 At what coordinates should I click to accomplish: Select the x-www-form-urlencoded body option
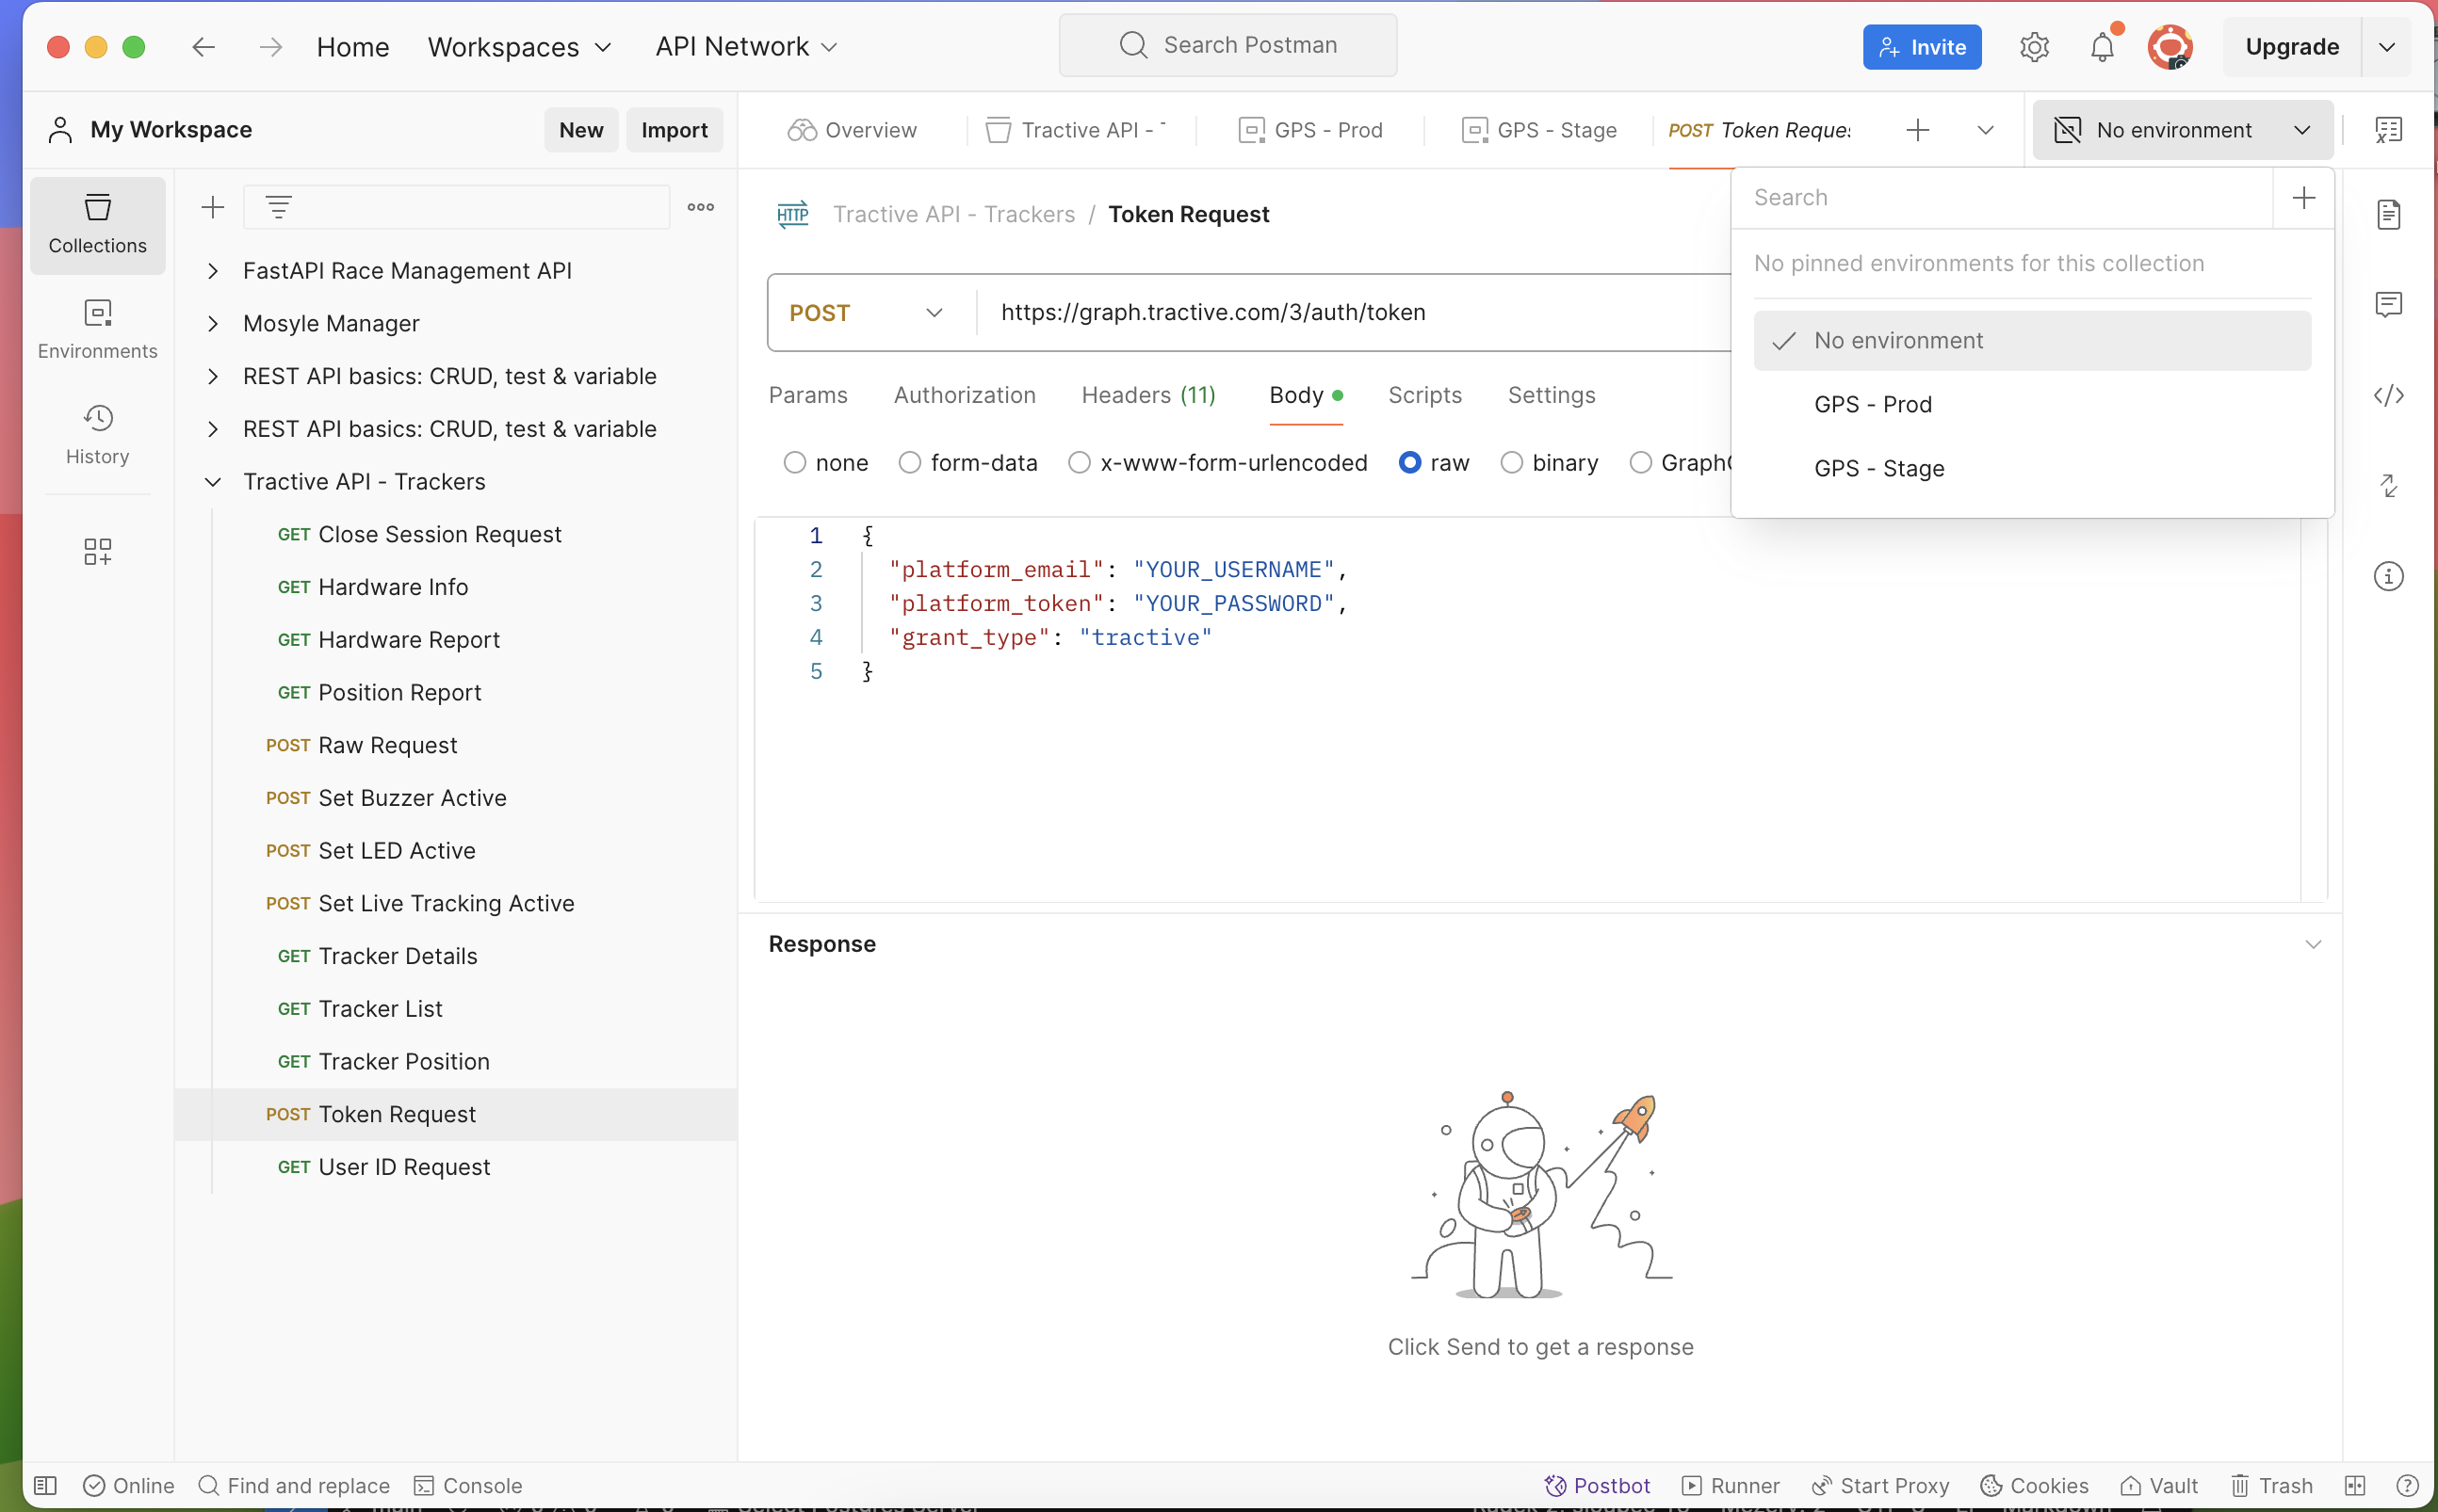pos(1079,463)
